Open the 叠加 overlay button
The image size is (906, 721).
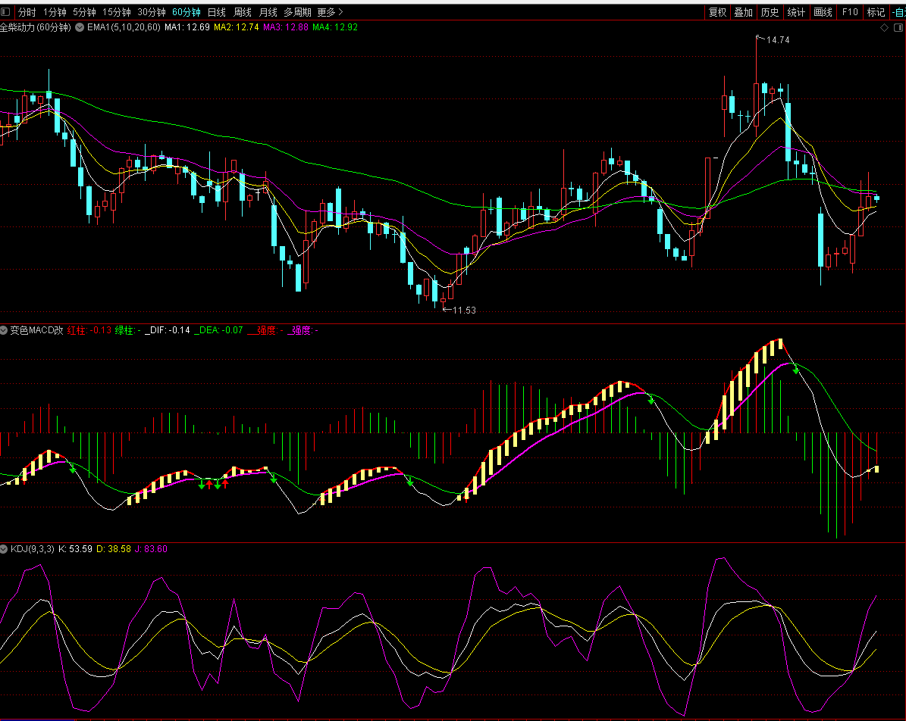(743, 12)
